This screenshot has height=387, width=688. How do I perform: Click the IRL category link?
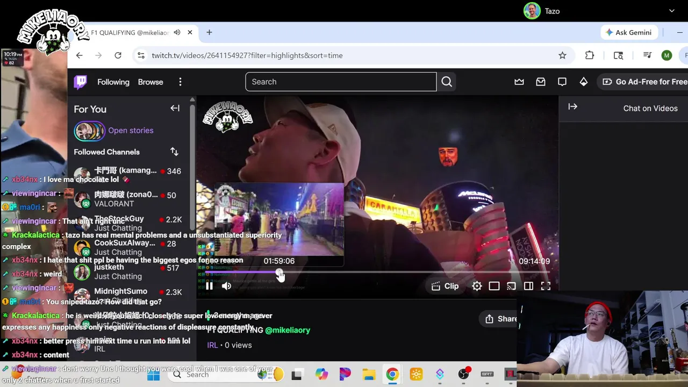click(212, 345)
